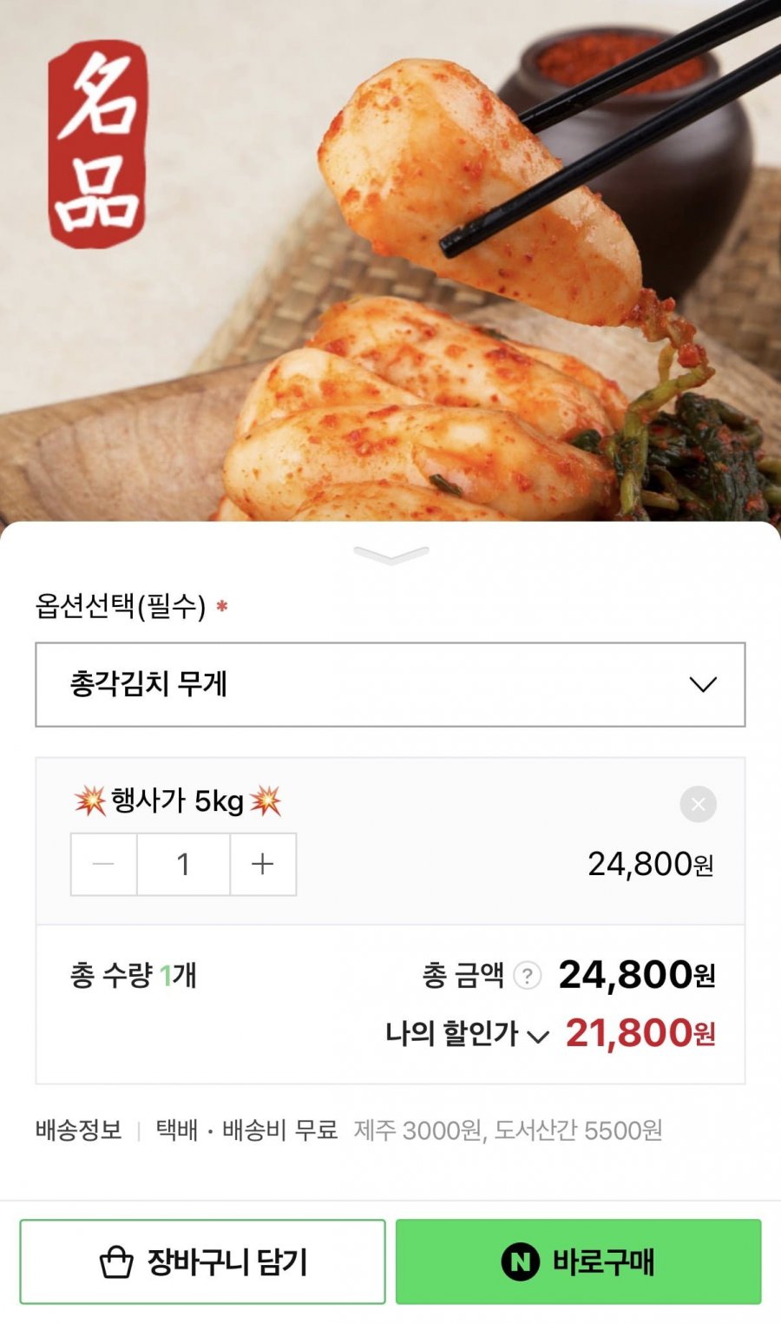The height and width of the screenshot is (1324, 781).
Task: Click the Naver N logo icon
Action: coord(520,1261)
